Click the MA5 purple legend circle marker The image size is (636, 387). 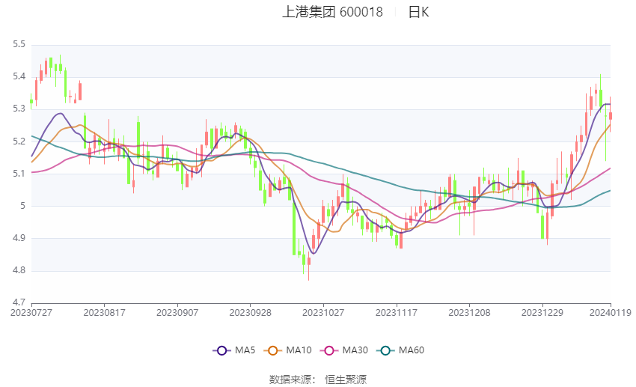pyautogui.click(x=221, y=350)
